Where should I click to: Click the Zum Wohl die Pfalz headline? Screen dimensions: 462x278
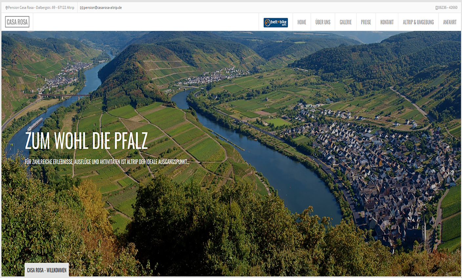(86, 141)
